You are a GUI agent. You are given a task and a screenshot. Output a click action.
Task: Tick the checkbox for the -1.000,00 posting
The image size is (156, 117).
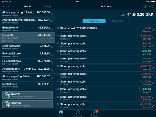click(x=58, y=36)
